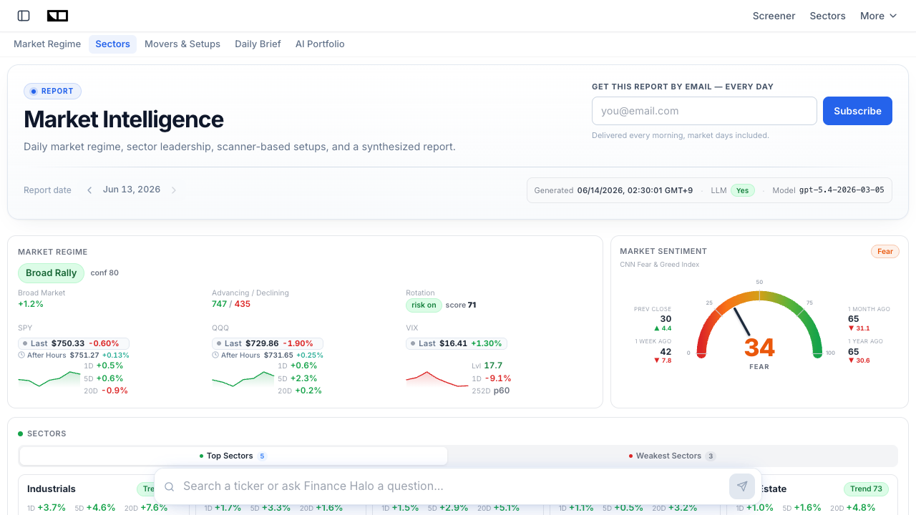Focus the Finance Halo search box
Screen dimensions: 916x515
coord(451,486)
